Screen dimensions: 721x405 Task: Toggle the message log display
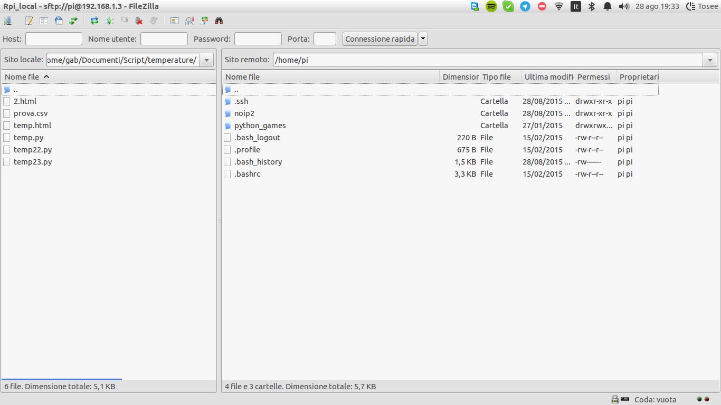tap(29, 21)
